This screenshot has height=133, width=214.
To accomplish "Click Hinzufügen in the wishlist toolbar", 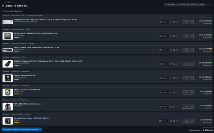I will [170, 4].
